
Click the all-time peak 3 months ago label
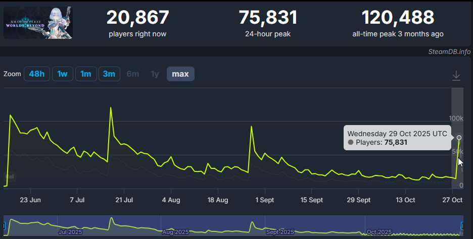point(398,34)
